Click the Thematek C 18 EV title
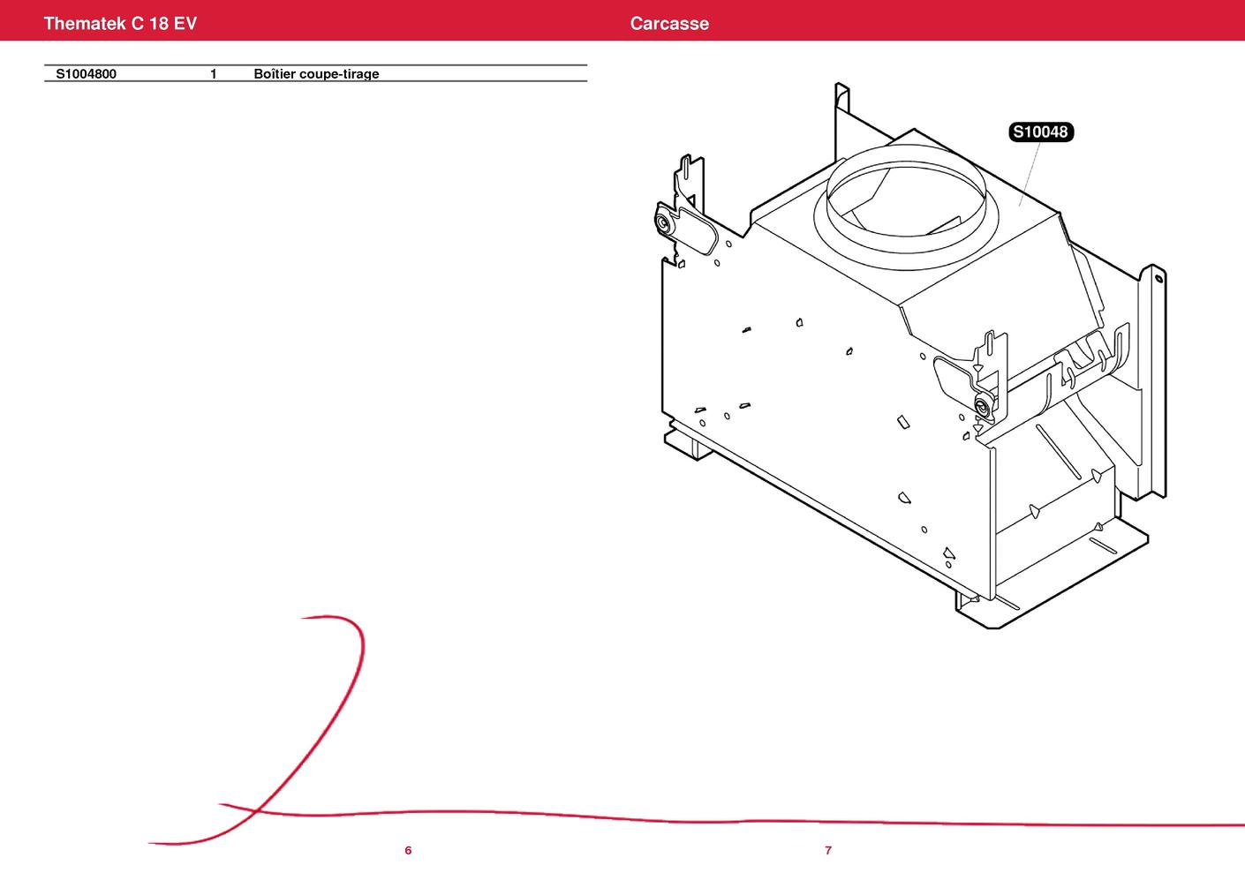Screen dimensions: 1245x880 [120, 24]
